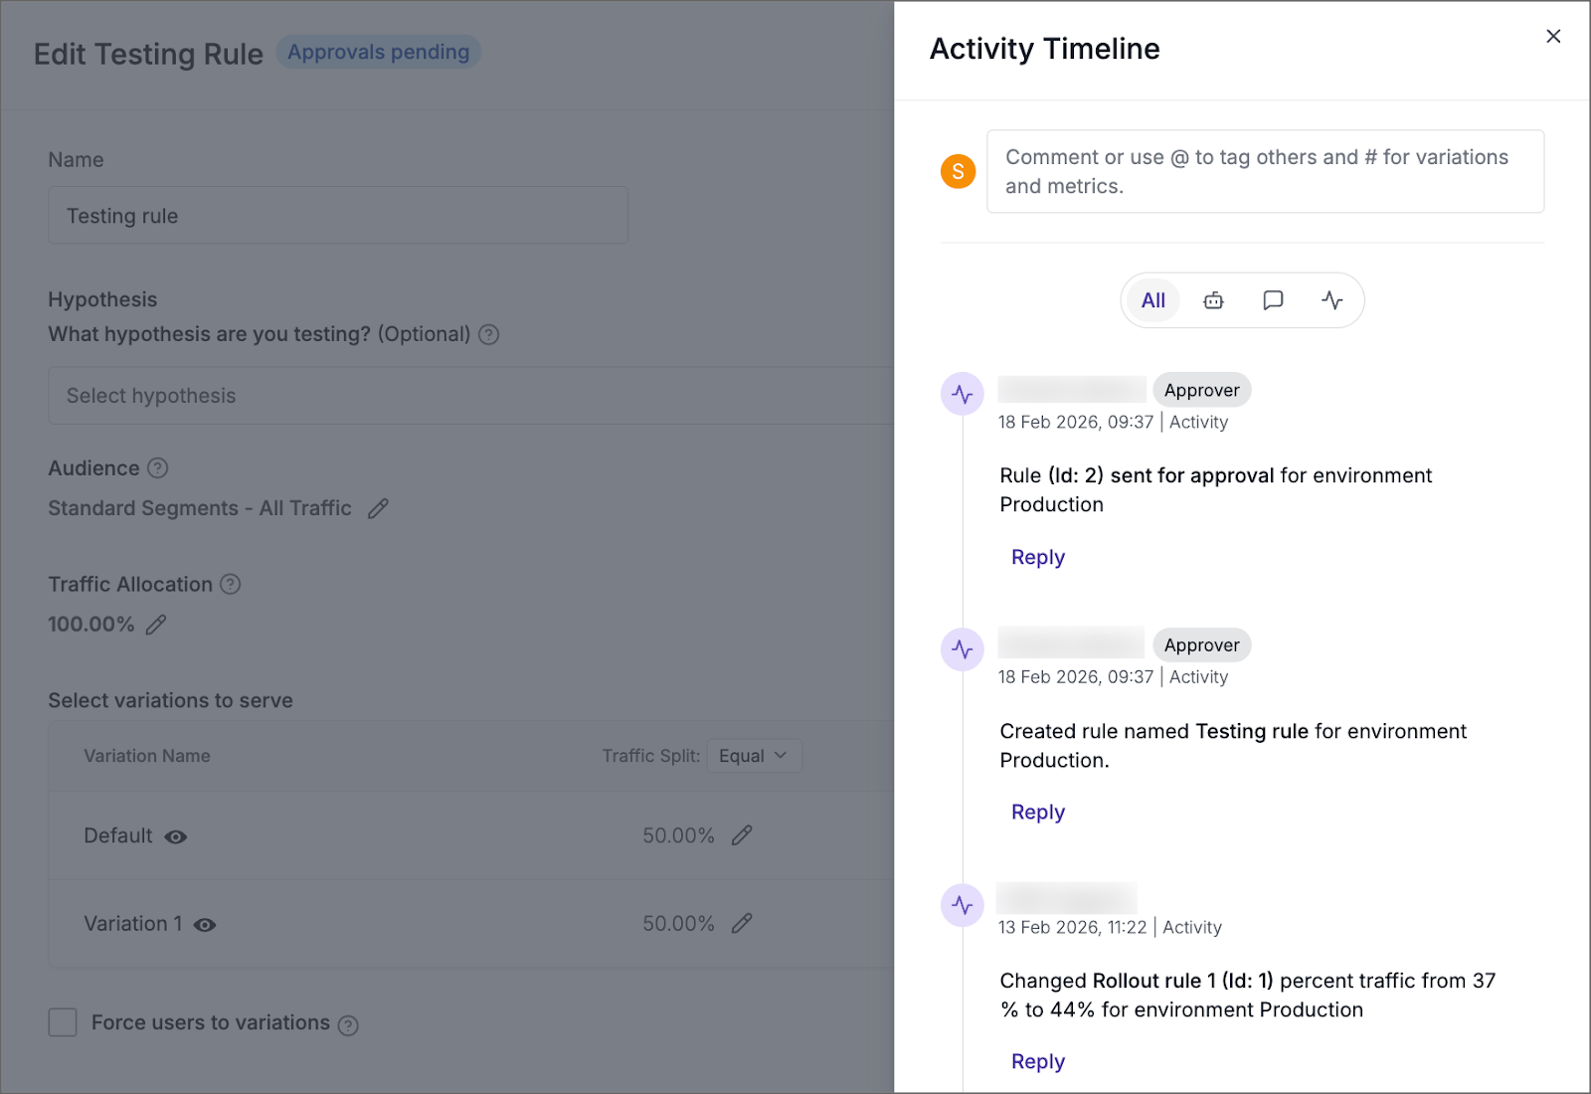Screen dimensions: 1591x1094
Task: Reply to the Created rule activity
Action: point(1037,812)
